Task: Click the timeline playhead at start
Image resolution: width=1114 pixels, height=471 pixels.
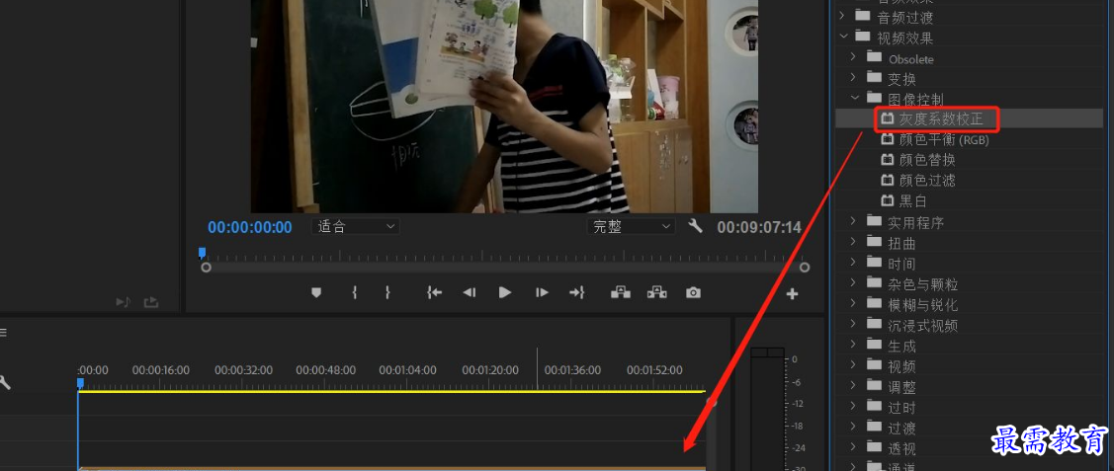Action: pos(80,383)
